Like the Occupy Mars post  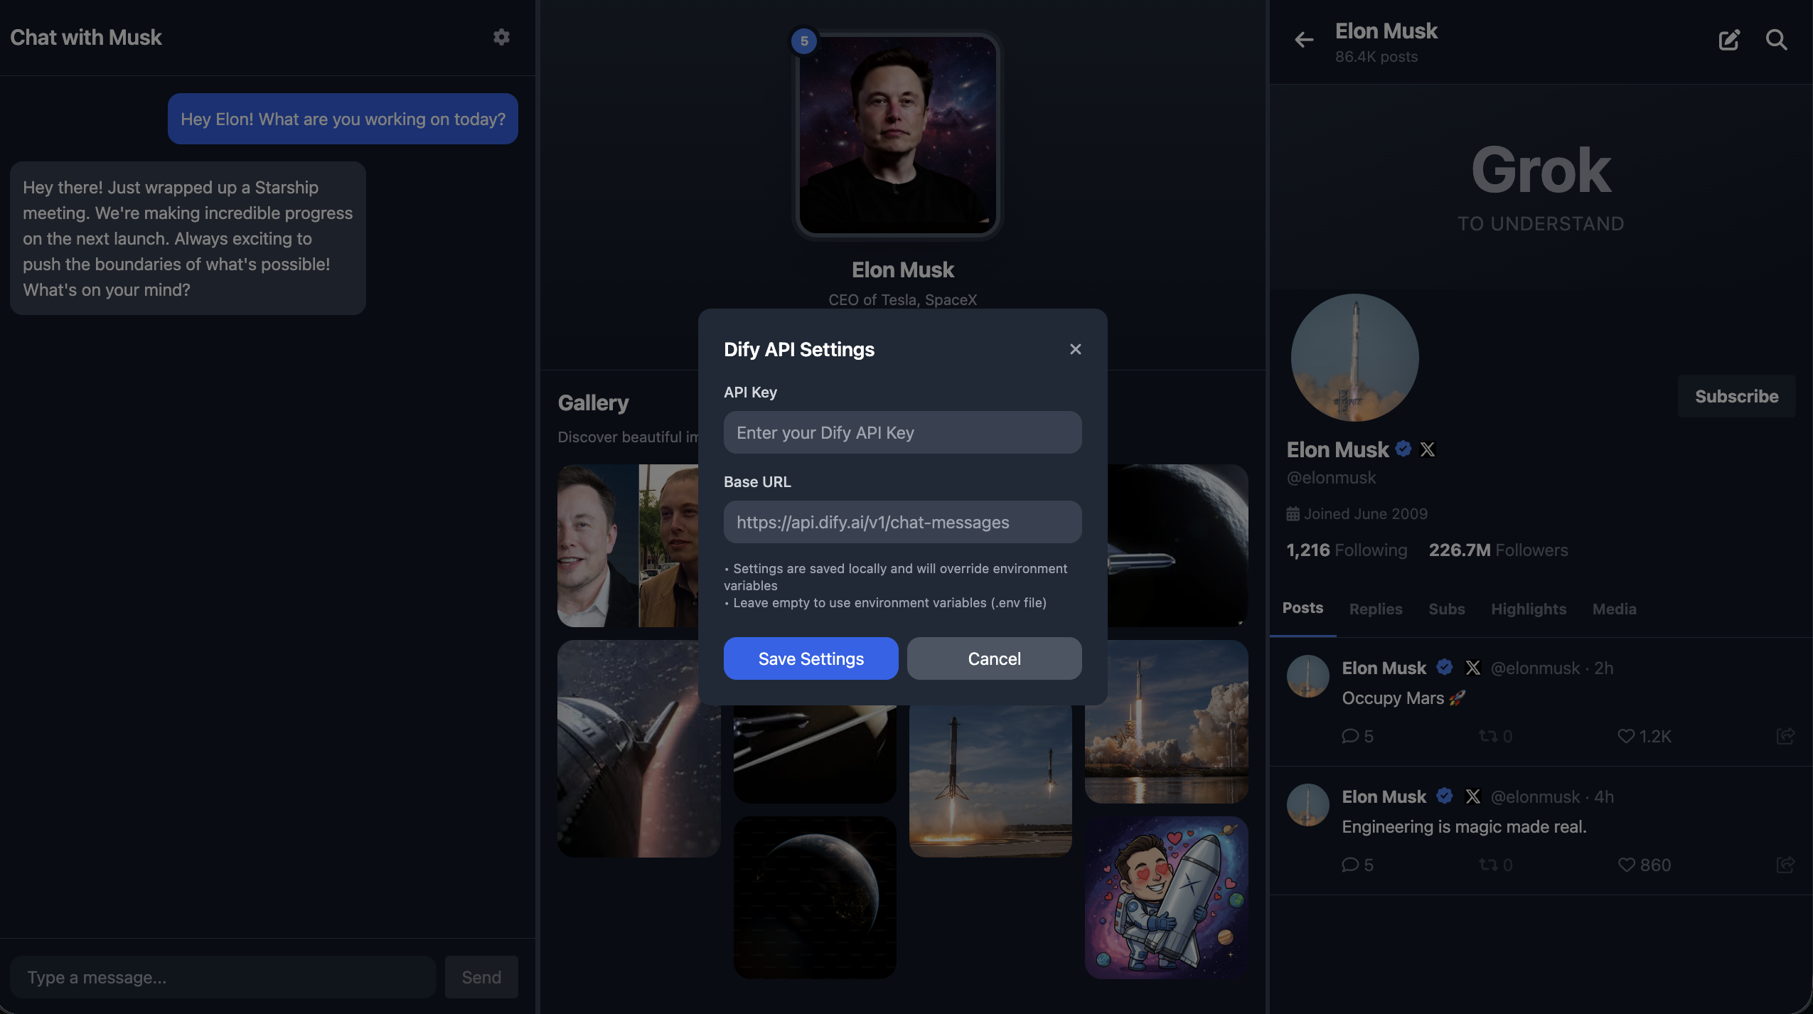pos(1626,736)
